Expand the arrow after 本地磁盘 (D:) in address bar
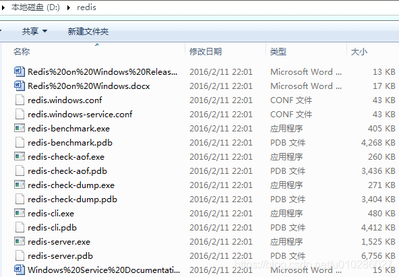This screenshot has width=399, height=277. [x=69, y=7]
